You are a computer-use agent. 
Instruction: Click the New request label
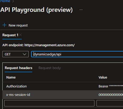coord(18,25)
